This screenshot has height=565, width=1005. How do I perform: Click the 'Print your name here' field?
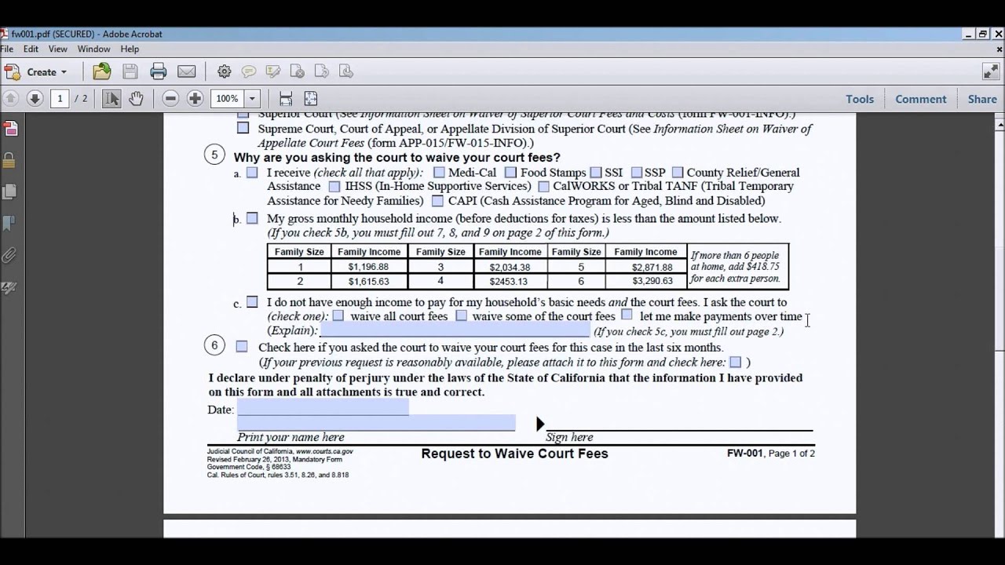376,423
